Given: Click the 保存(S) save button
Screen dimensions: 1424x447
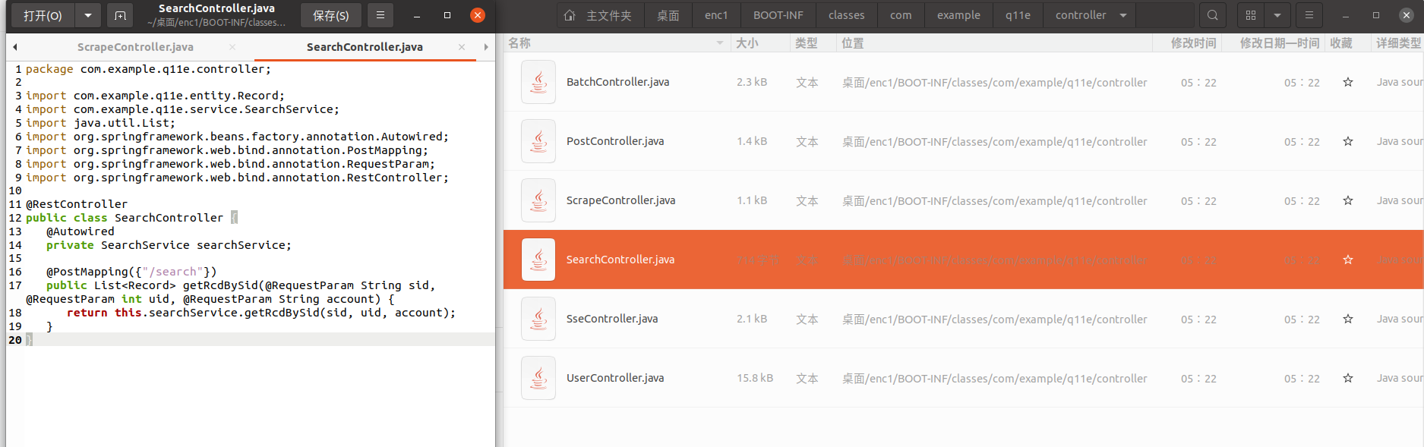Looking at the screenshot, I should (331, 15).
